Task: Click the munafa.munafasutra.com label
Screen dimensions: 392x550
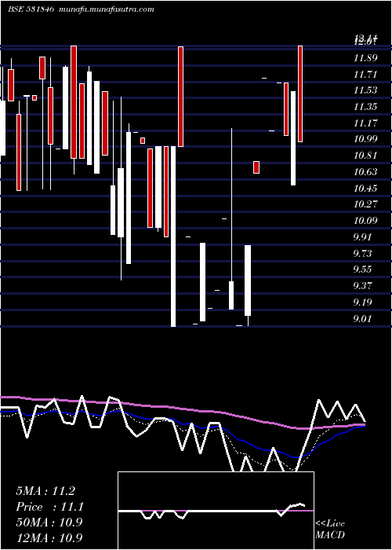Action: (105, 9)
